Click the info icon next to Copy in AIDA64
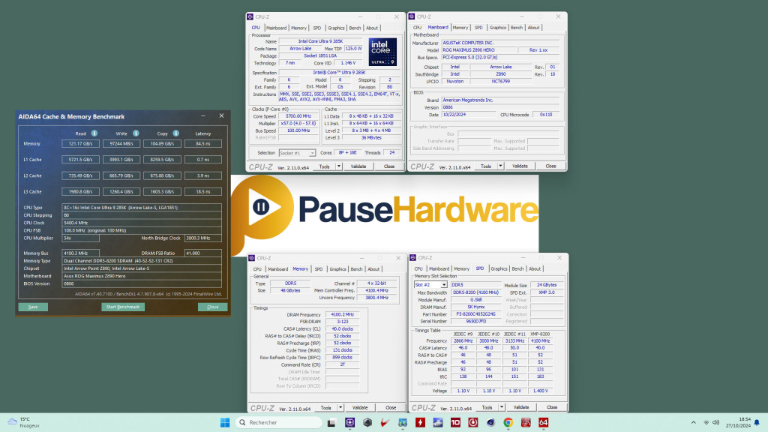Screen dimensions: 768x432 (x=175, y=133)
